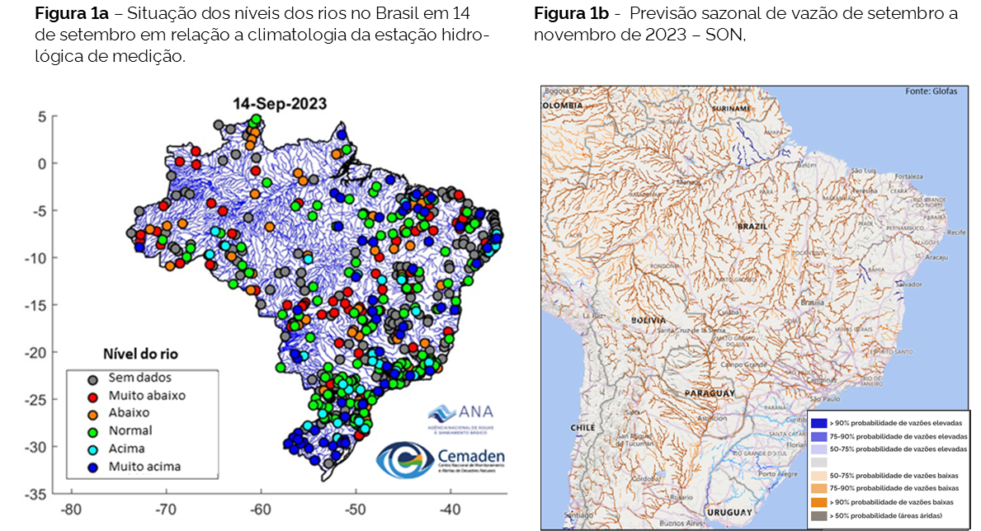Screen dimensions: 981x531
Task: Click the 'Cuiabá' city label
Action: point(728,312)
